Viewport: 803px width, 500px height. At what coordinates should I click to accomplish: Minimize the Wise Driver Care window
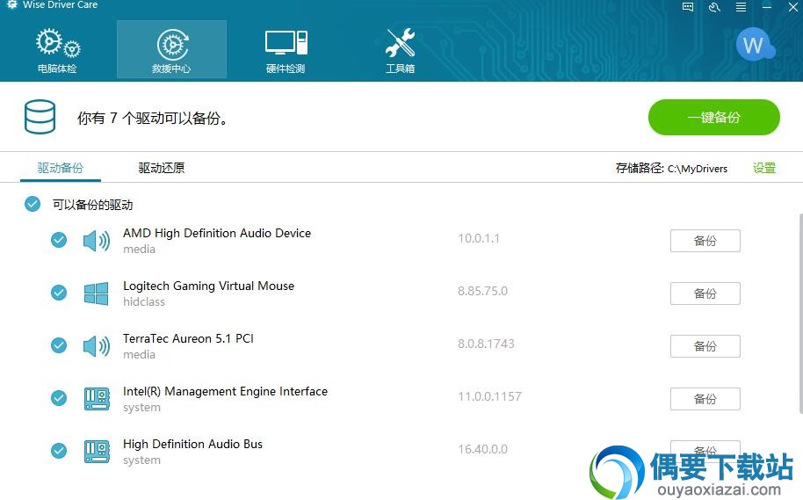click(767, 7)
